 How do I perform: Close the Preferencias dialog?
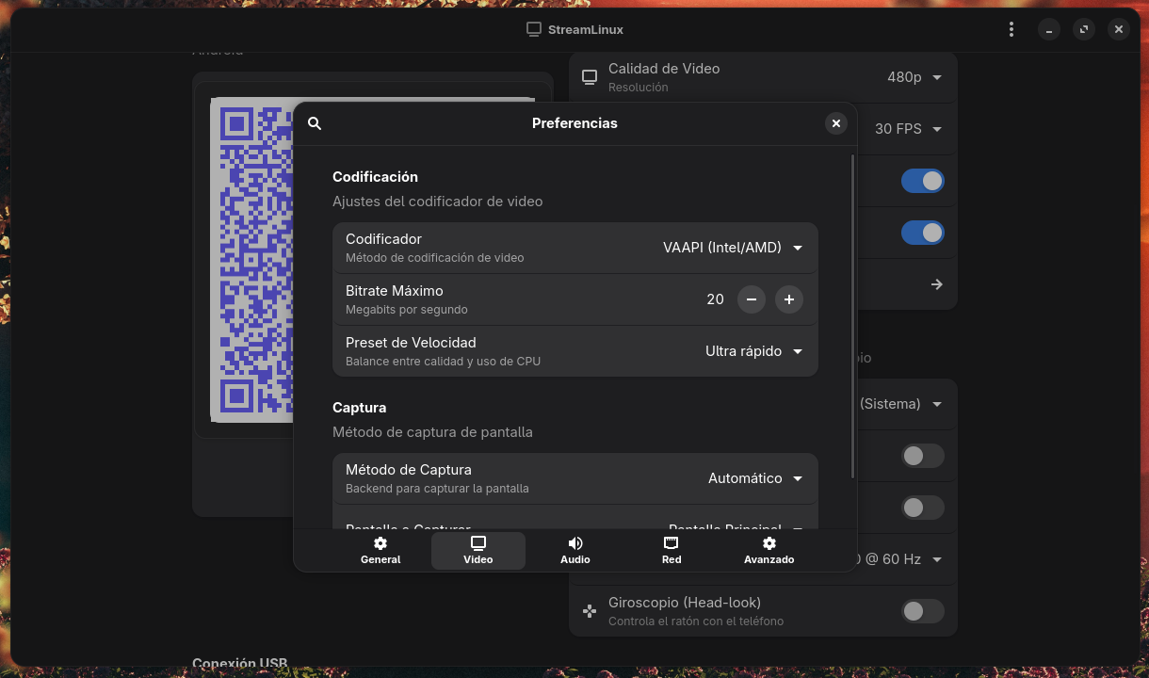pos(835,123)
